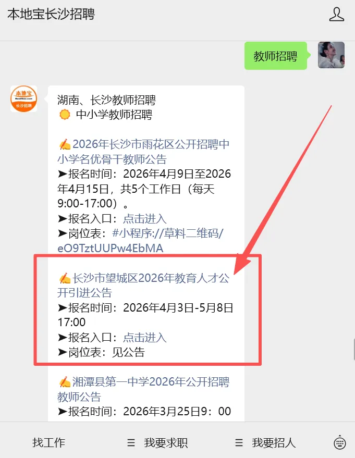Open 点击进入 link for 望城区 registration
The height and width of the screenshot is (458, 355).
pos(144,337)
